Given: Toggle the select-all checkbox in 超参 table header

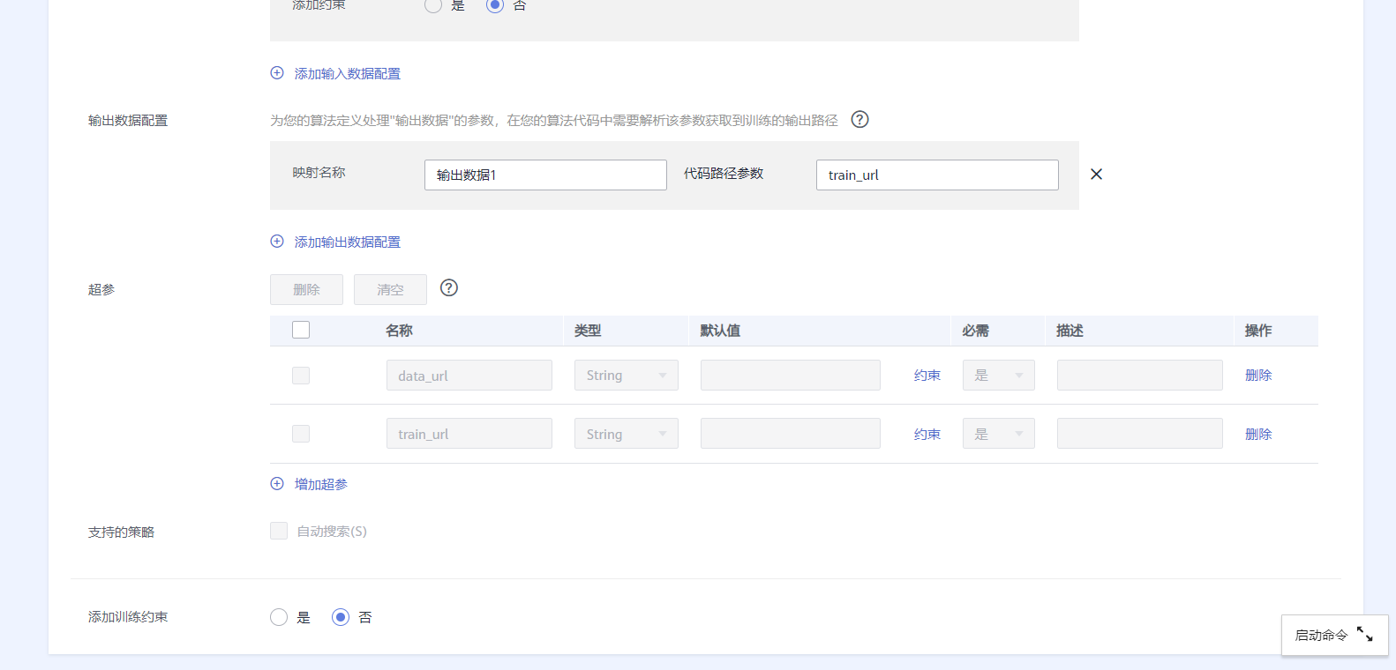Looking at the screenshot, I should point(301,330).
